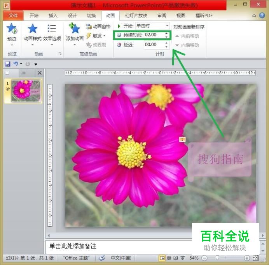Click the spell check status icon

102,258
